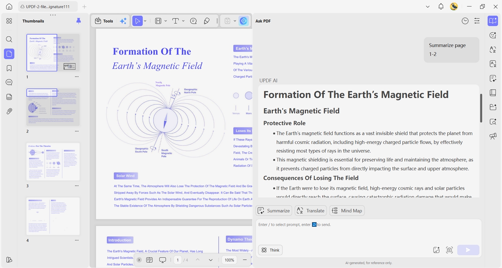Open the Tools menu button

click(104, 21)
